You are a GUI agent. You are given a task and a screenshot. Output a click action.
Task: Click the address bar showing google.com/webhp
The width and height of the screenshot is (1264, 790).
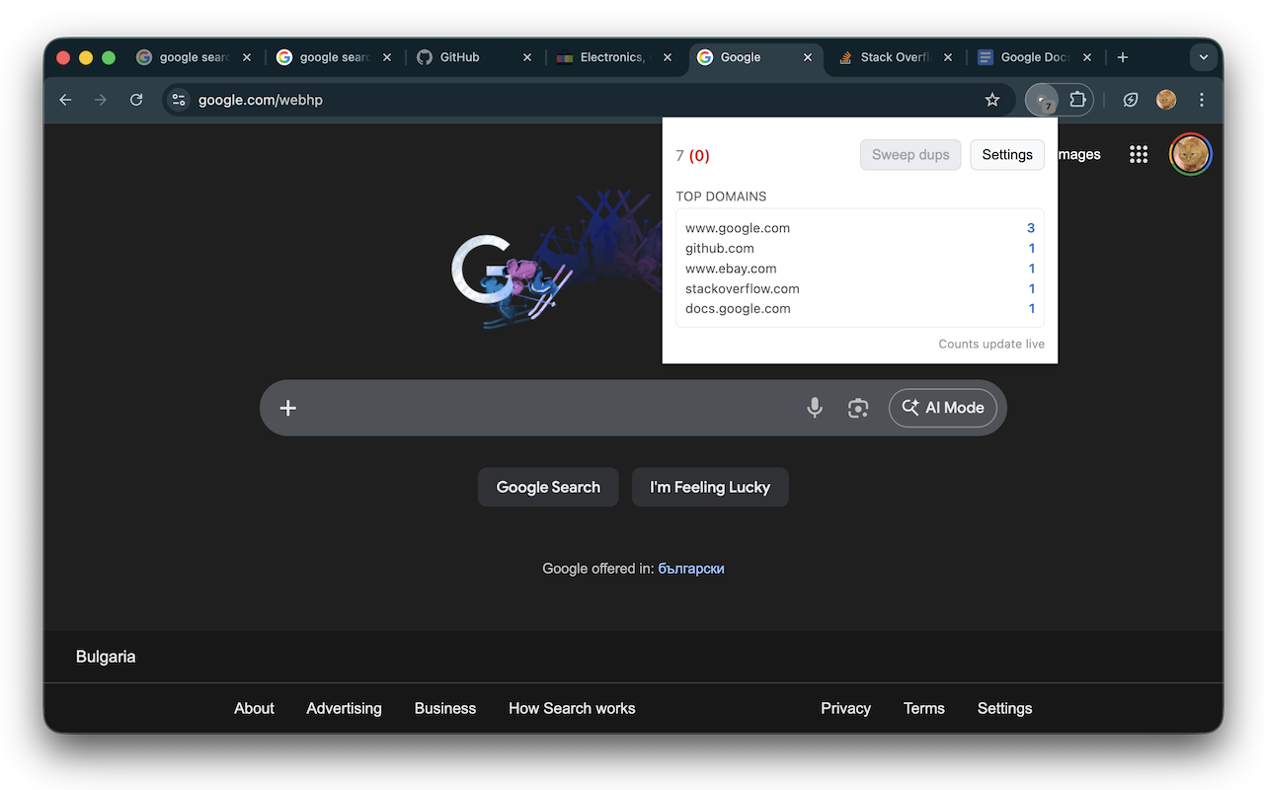pyautogui.click(x=588, y=100)
